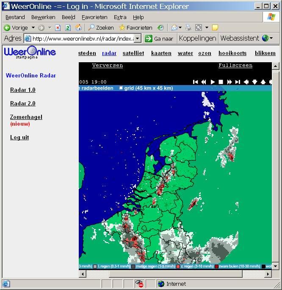
Task: Open the kaarten page
Action: (x=161, y=53)
